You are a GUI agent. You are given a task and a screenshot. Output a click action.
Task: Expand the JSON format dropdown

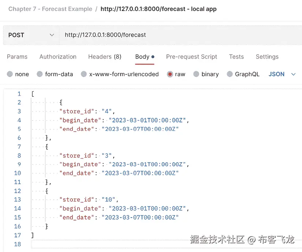point(282,74)
